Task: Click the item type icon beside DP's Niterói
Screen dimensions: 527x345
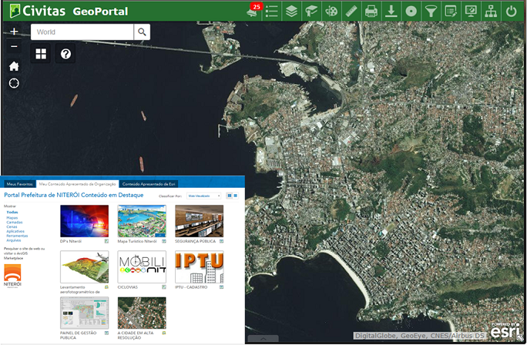Action: [x=106, y=241]
